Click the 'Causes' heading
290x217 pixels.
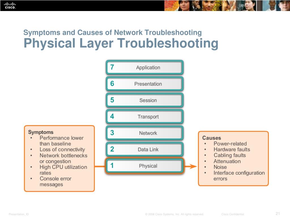[212, 138]
